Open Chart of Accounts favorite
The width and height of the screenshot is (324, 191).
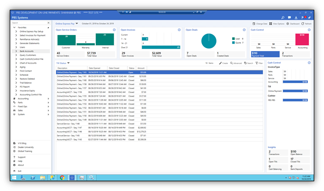[28, 63]
